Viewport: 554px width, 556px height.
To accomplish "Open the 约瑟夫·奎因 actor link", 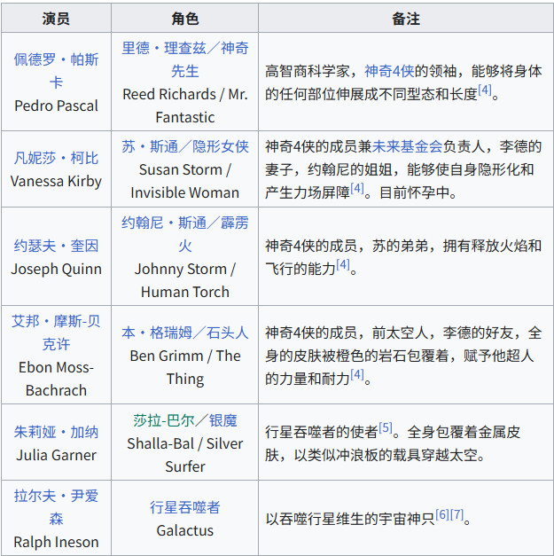I will [56, 246].
